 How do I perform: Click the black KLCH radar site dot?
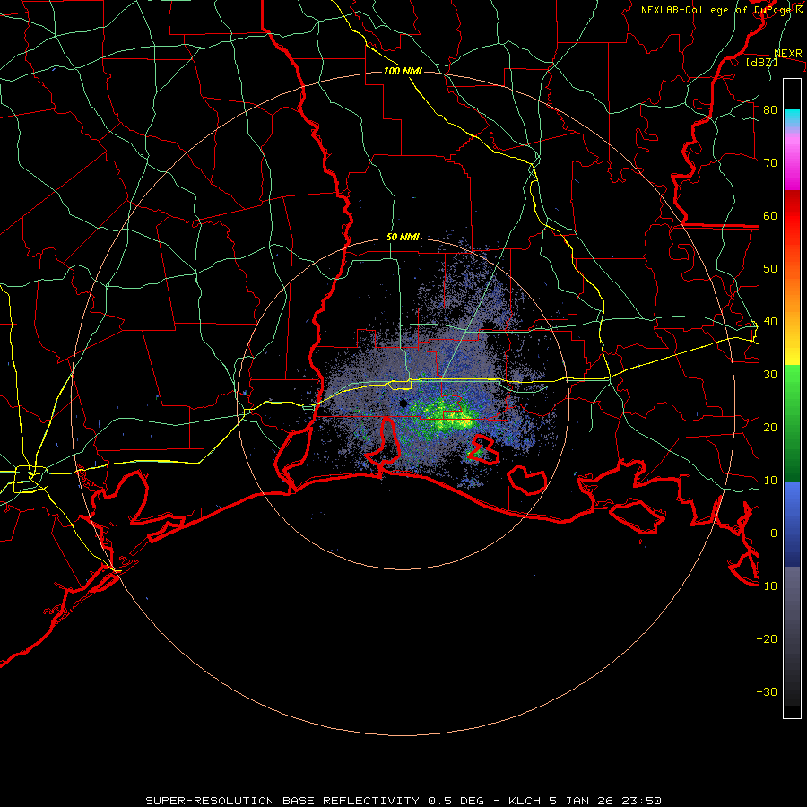[403, 403]
